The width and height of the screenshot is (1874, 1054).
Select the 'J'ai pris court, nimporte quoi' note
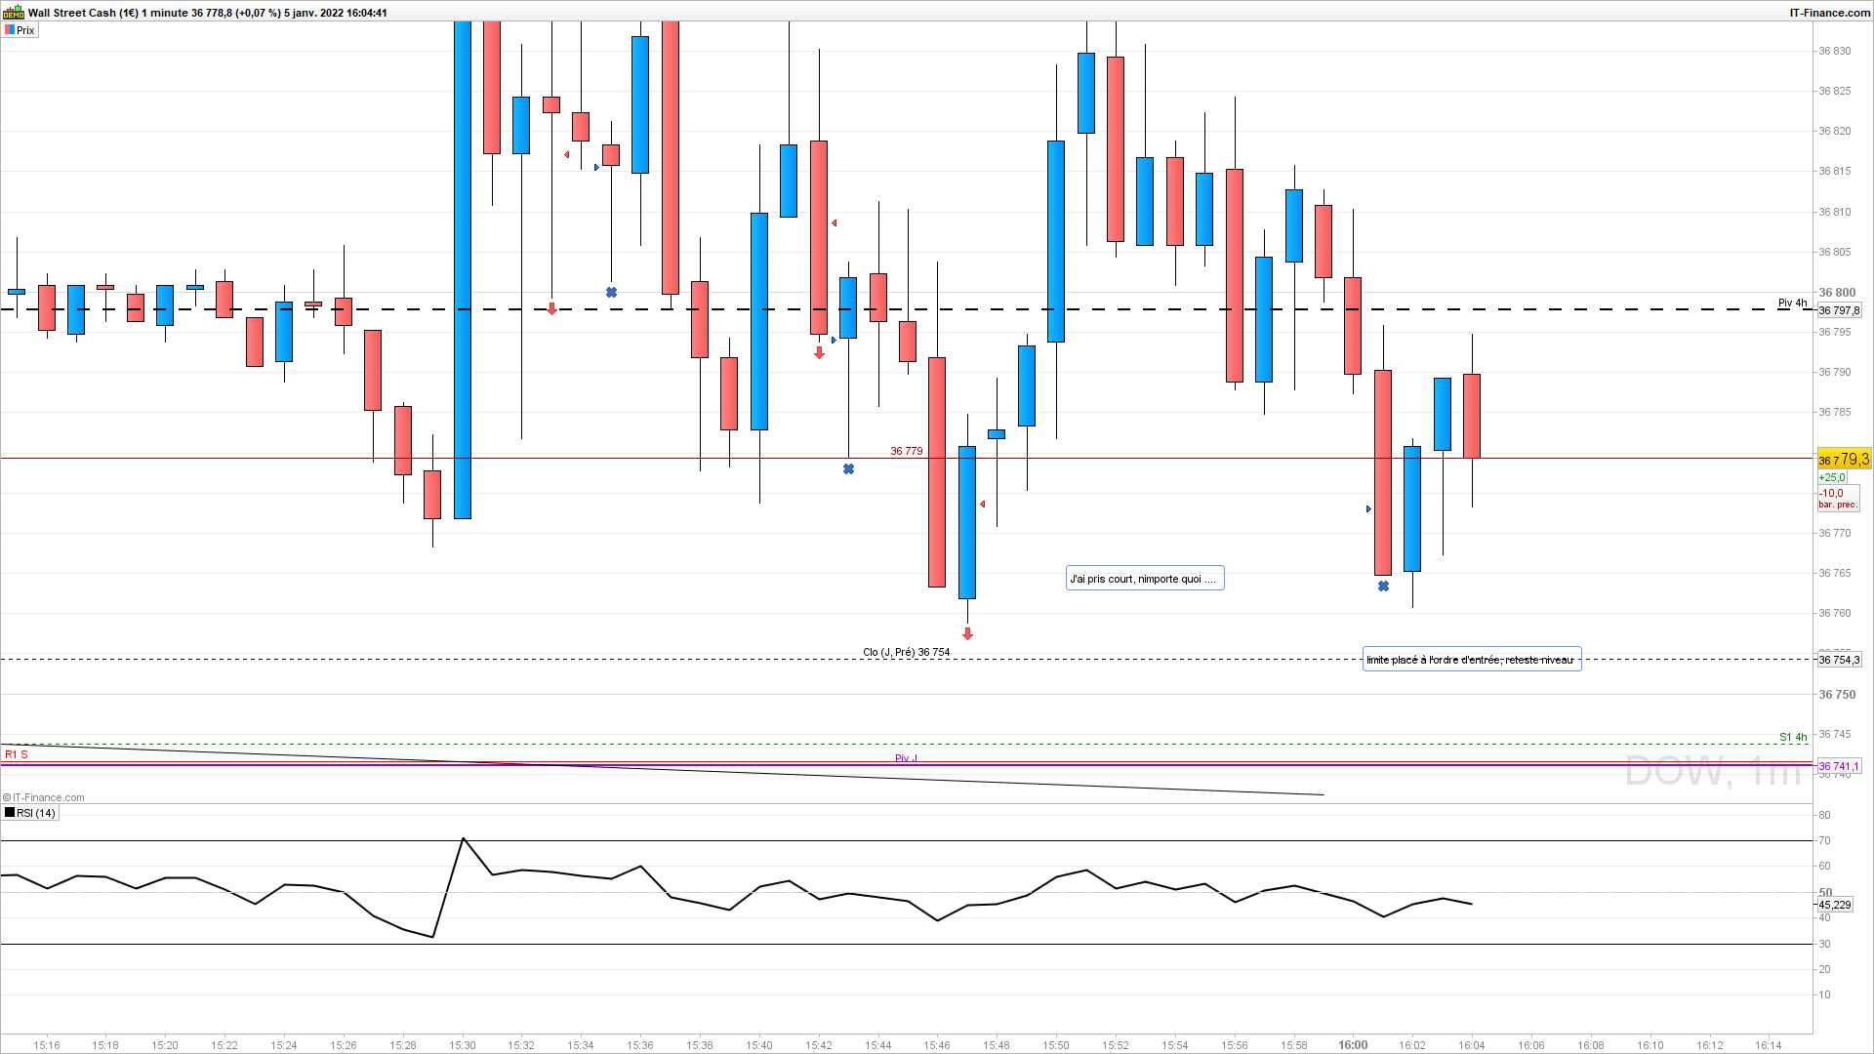(x=1144, y=579)
